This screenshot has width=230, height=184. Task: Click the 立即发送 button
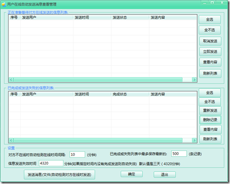pos(210,52)
